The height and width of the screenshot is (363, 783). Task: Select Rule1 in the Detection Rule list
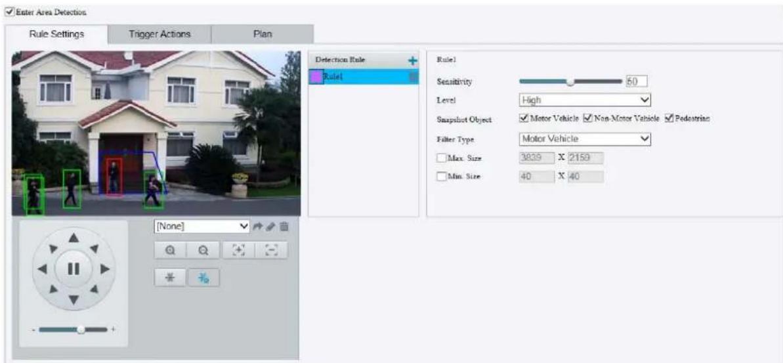(364, 77)
